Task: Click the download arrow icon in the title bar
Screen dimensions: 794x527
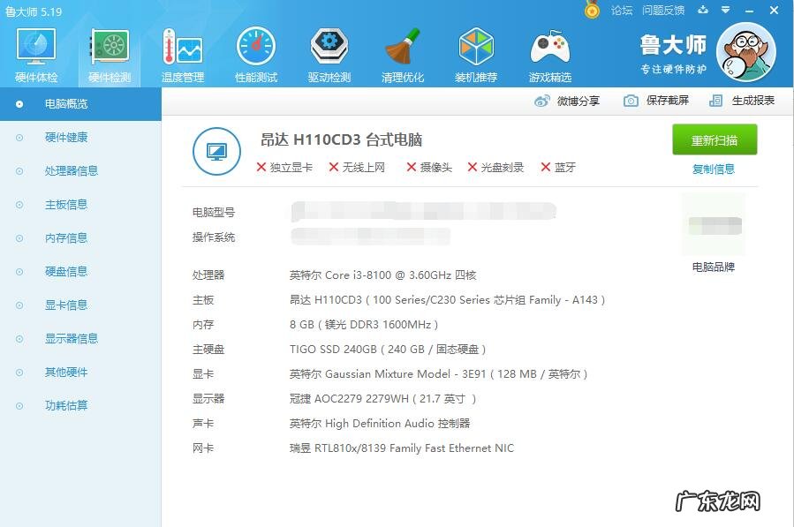Action: (x=702, y=11)
